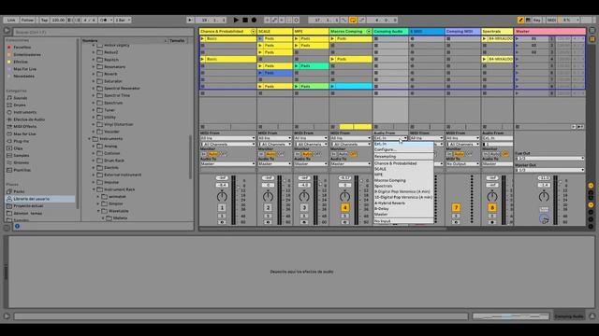Click the transport Stop button
Viewport: 599px width, 336px height.
pos(245,20)
